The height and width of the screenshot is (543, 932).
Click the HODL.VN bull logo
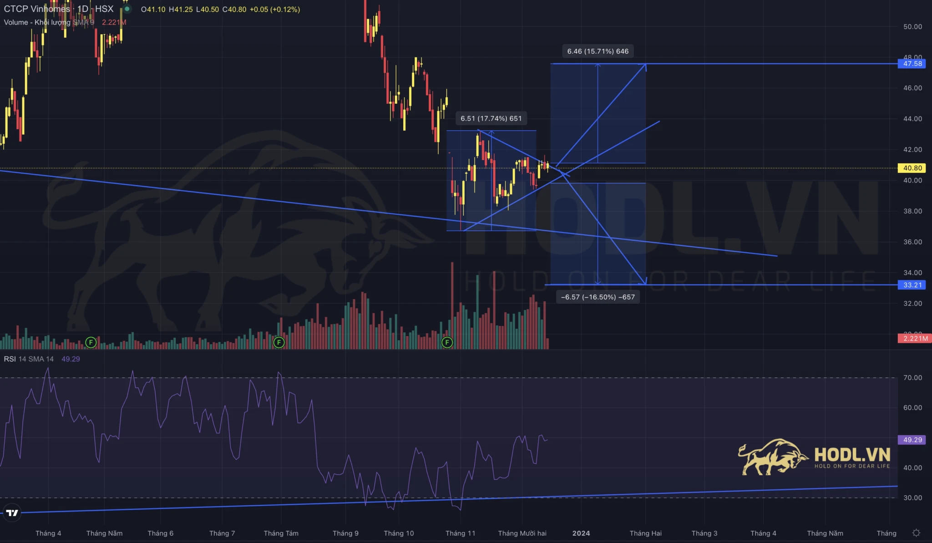tap(773, 457)
